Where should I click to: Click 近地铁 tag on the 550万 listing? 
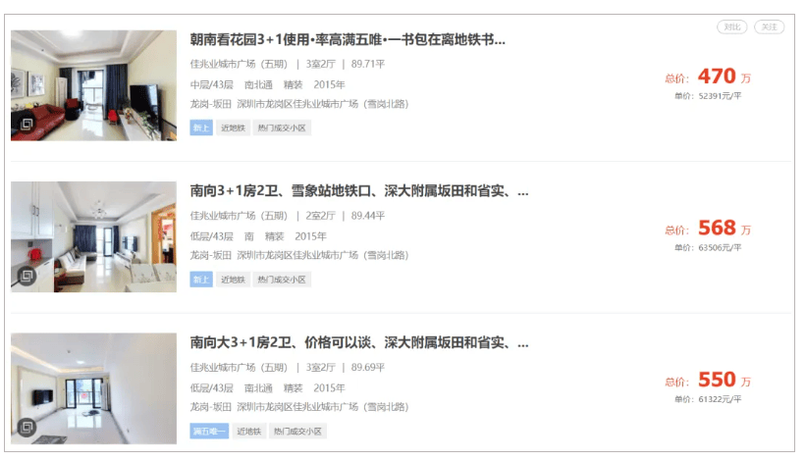tap(248, 432)
